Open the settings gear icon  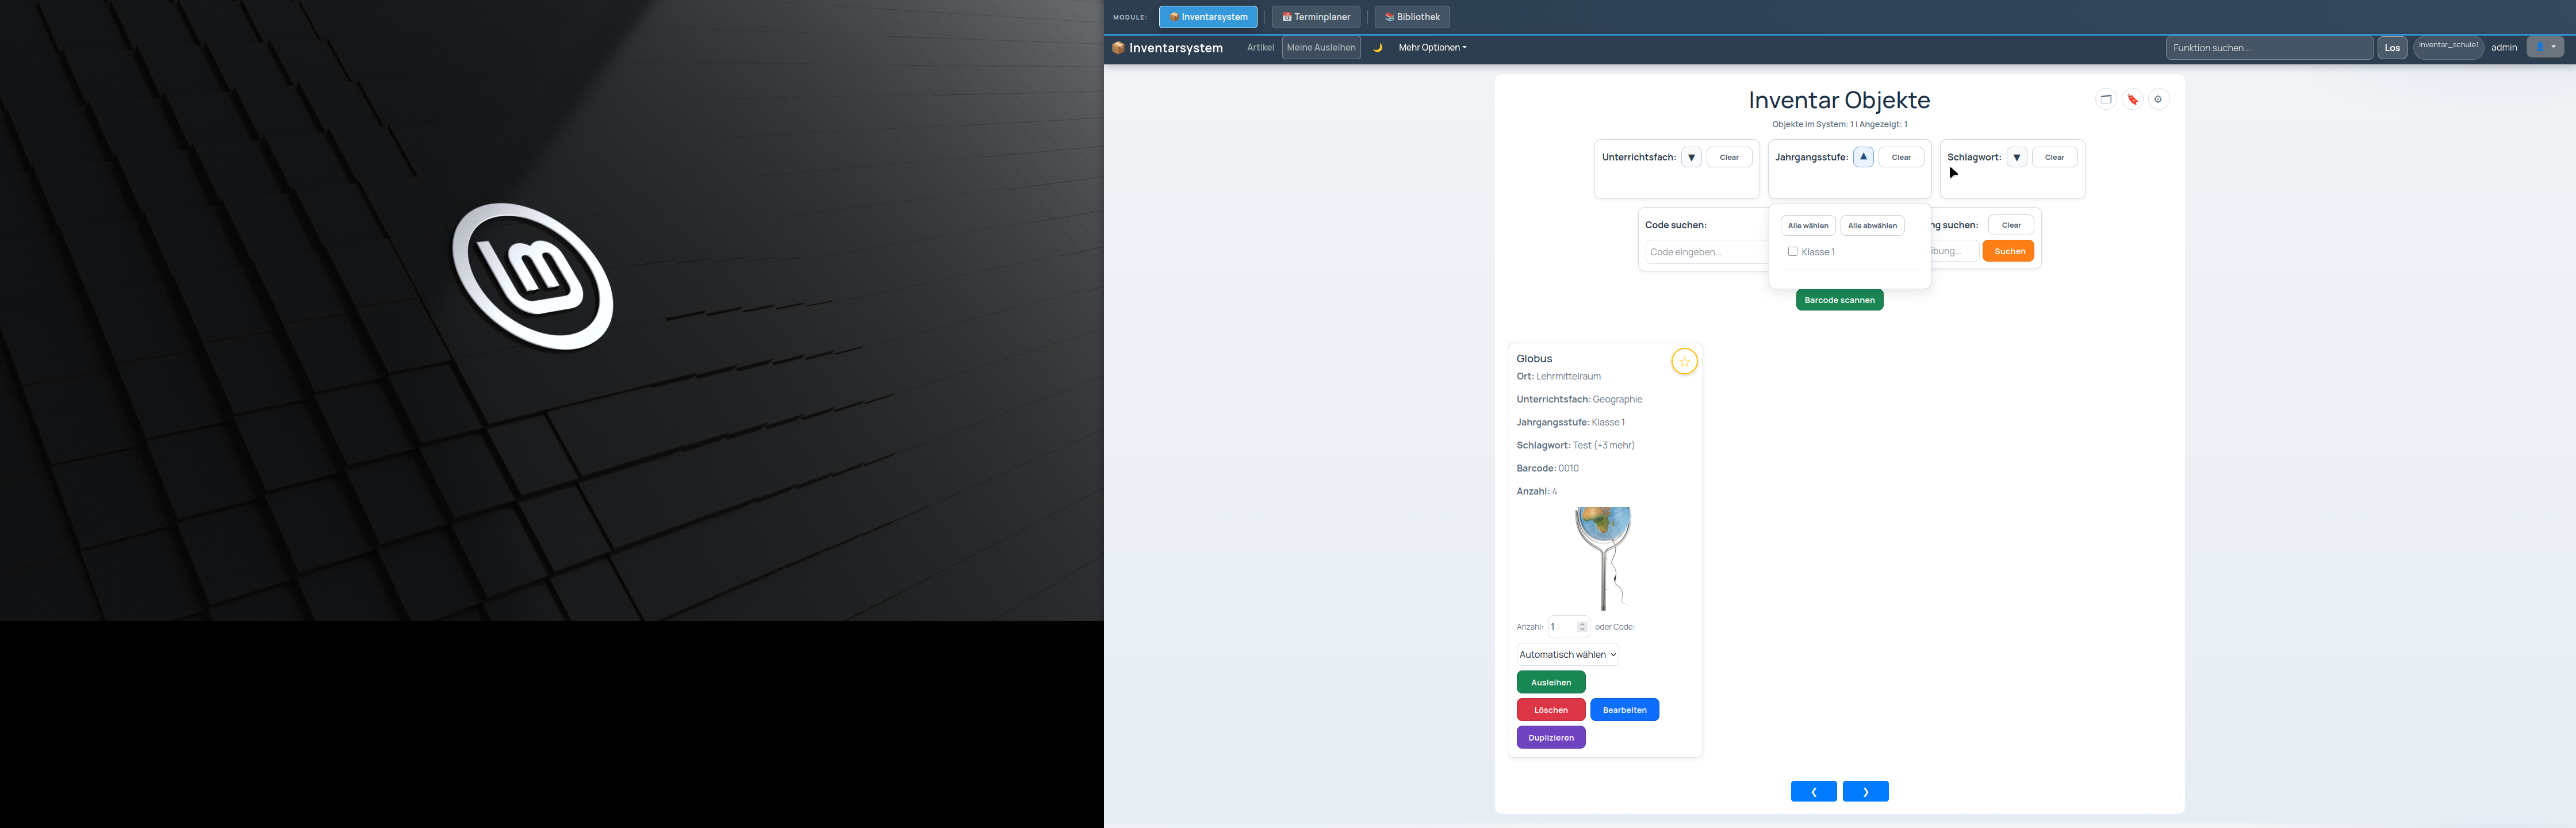(2158, 99)
